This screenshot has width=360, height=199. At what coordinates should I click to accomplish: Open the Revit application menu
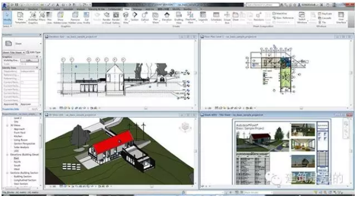(x=5, y=6)
